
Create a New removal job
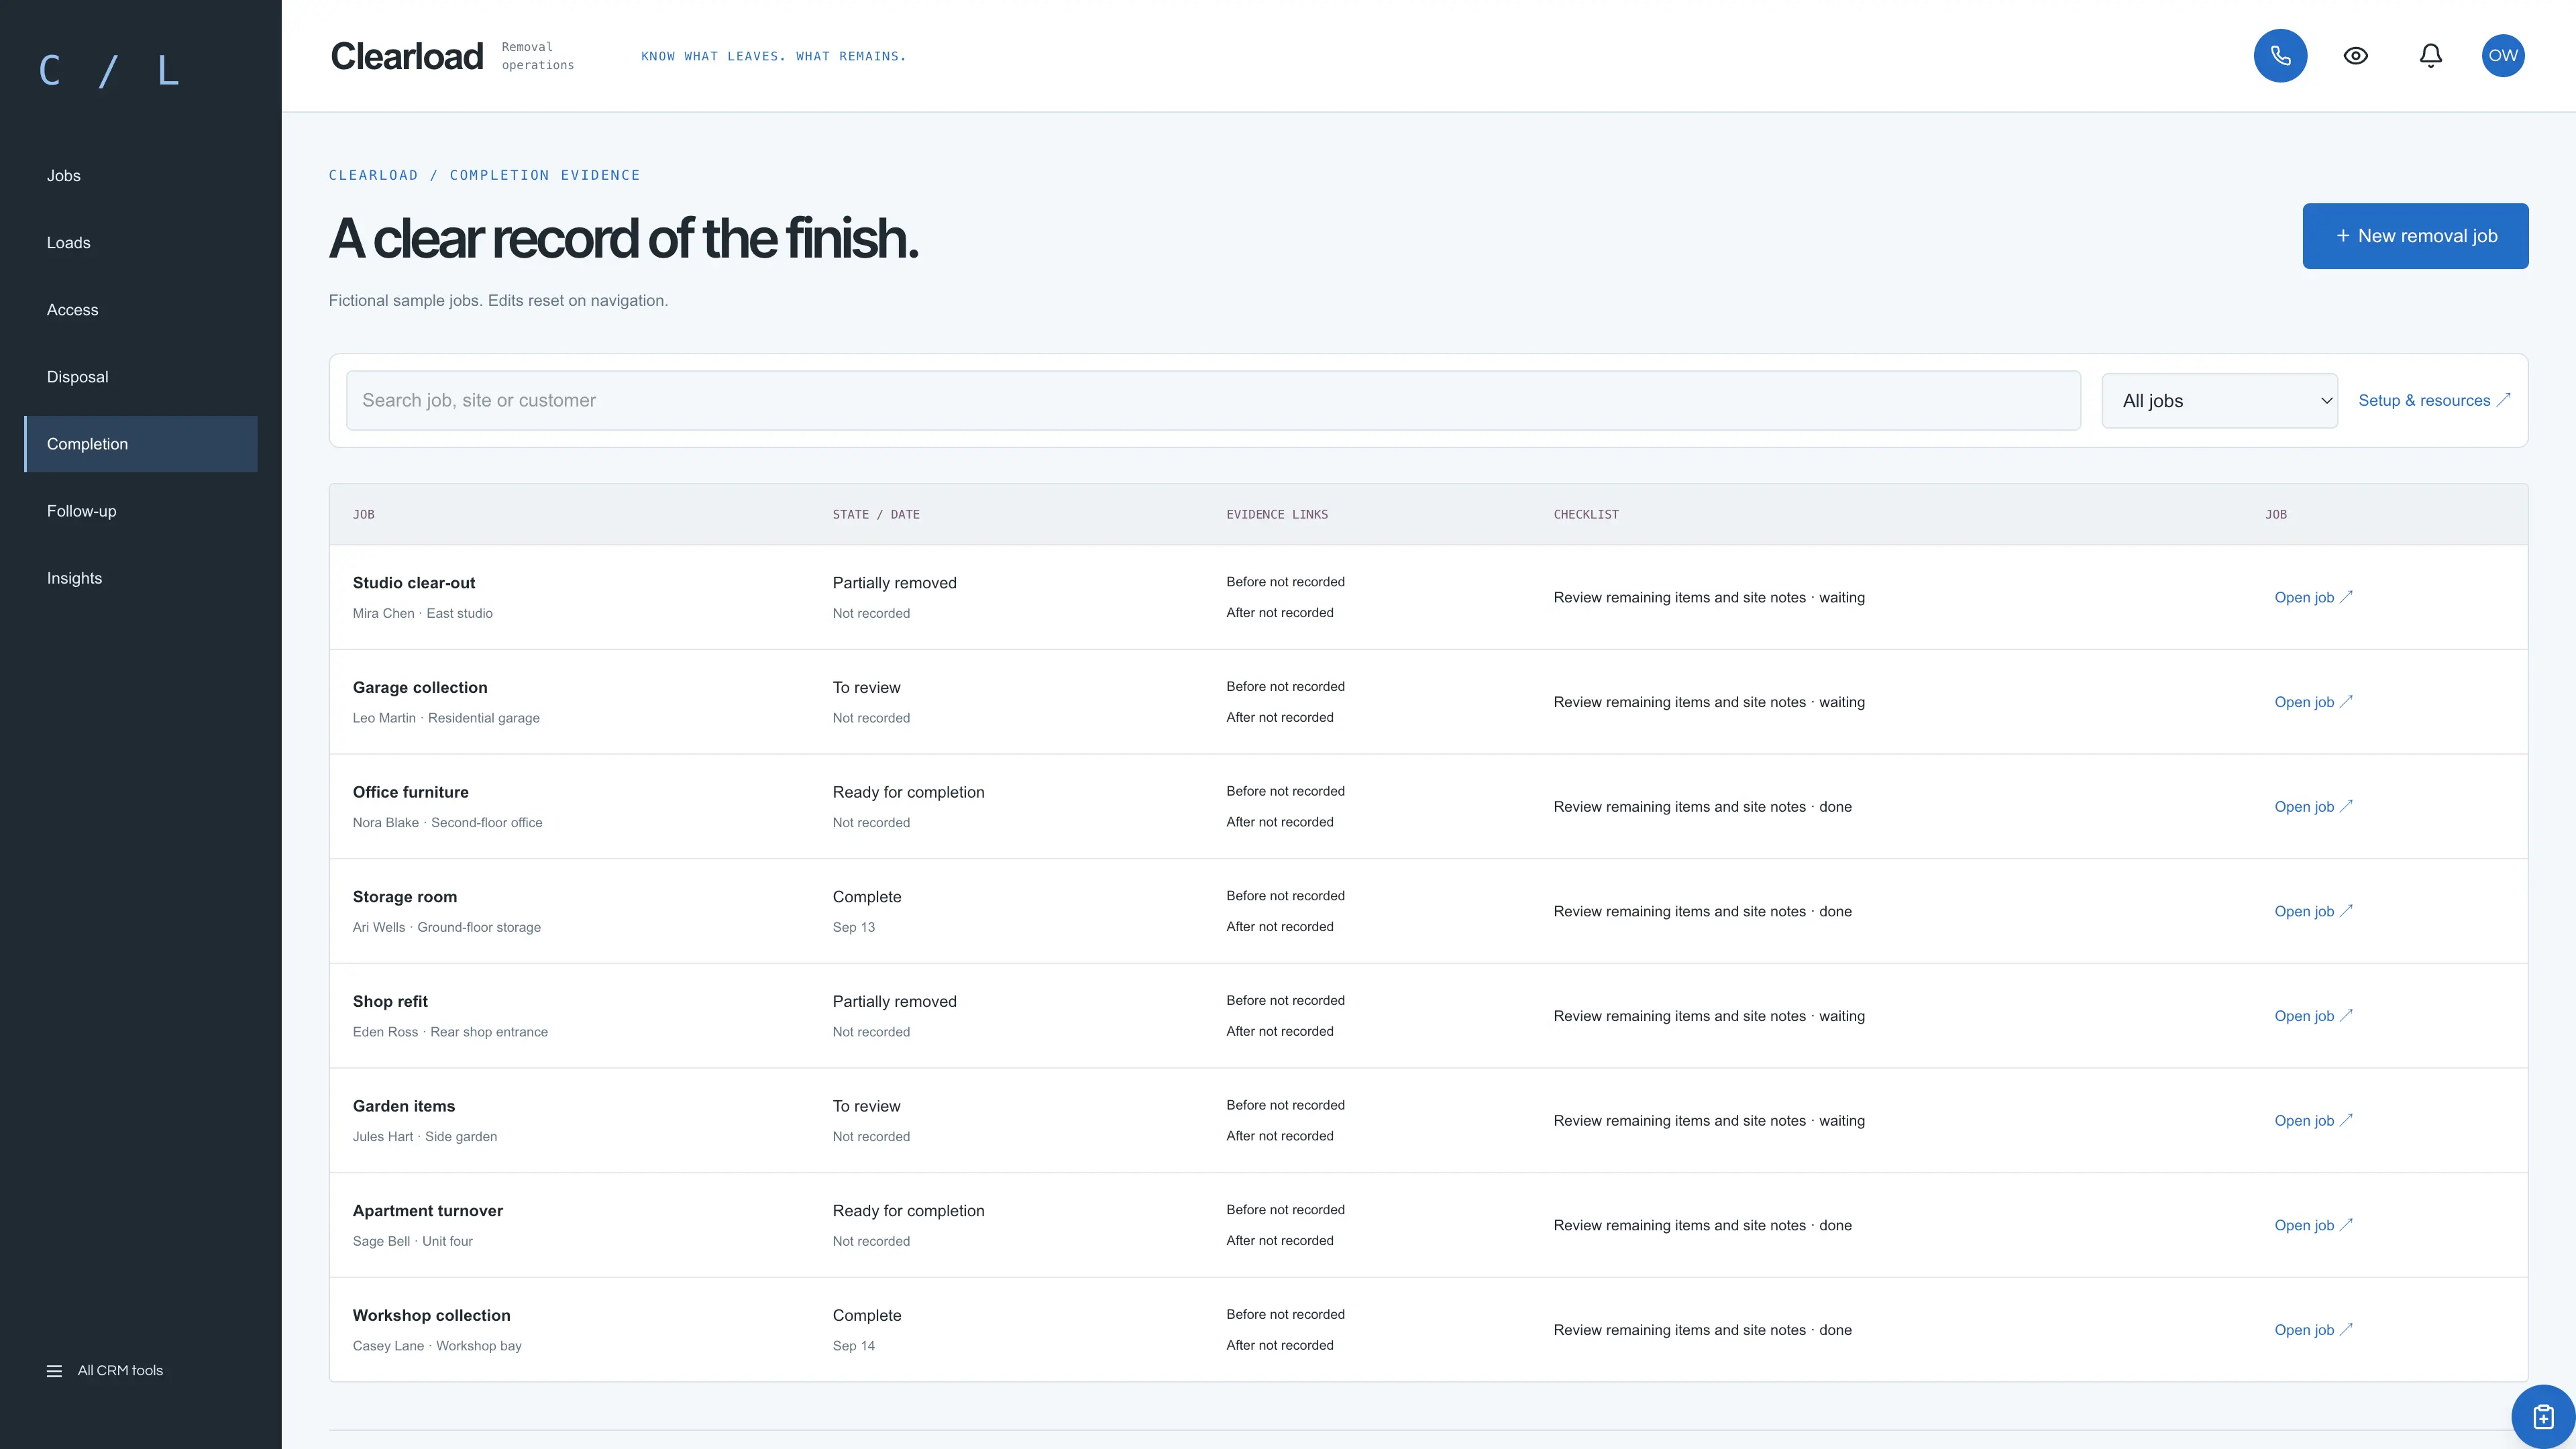coord(2415,236)
